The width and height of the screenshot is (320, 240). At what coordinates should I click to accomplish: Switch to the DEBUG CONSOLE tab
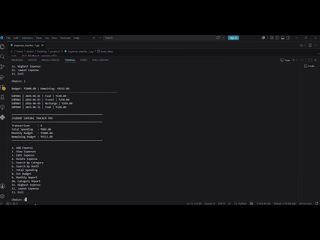pyautogui.click(x=50, y=60)
